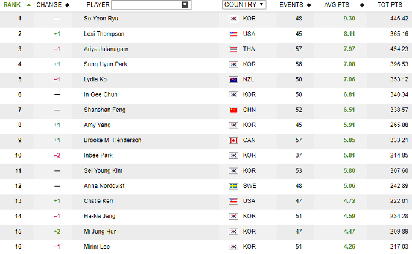
Task: Click the Sweden flag next to SWE
Action: 233,186
